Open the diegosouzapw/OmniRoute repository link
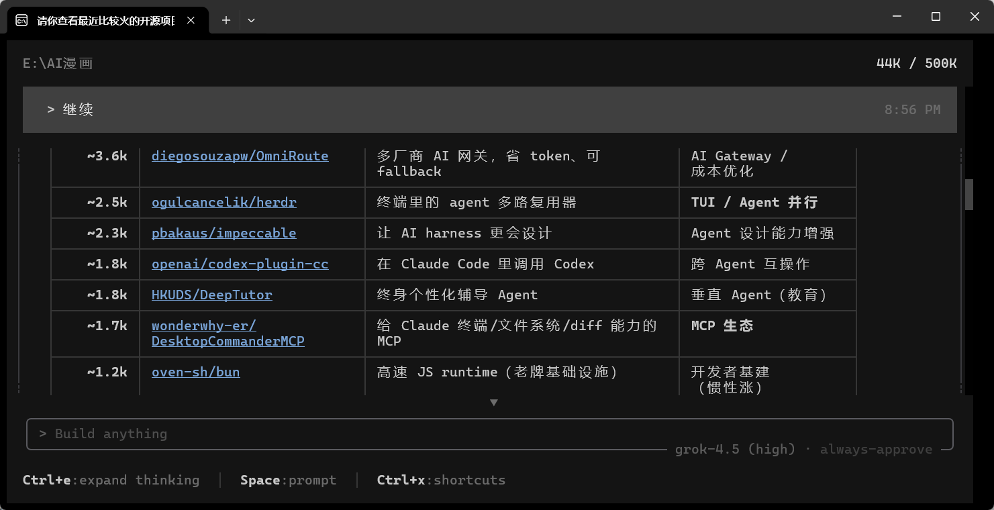 [x=240, y=156]
